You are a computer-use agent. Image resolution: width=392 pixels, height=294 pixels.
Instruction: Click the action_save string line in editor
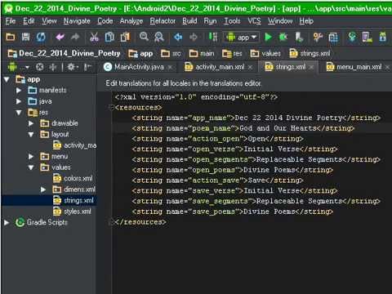217,180
